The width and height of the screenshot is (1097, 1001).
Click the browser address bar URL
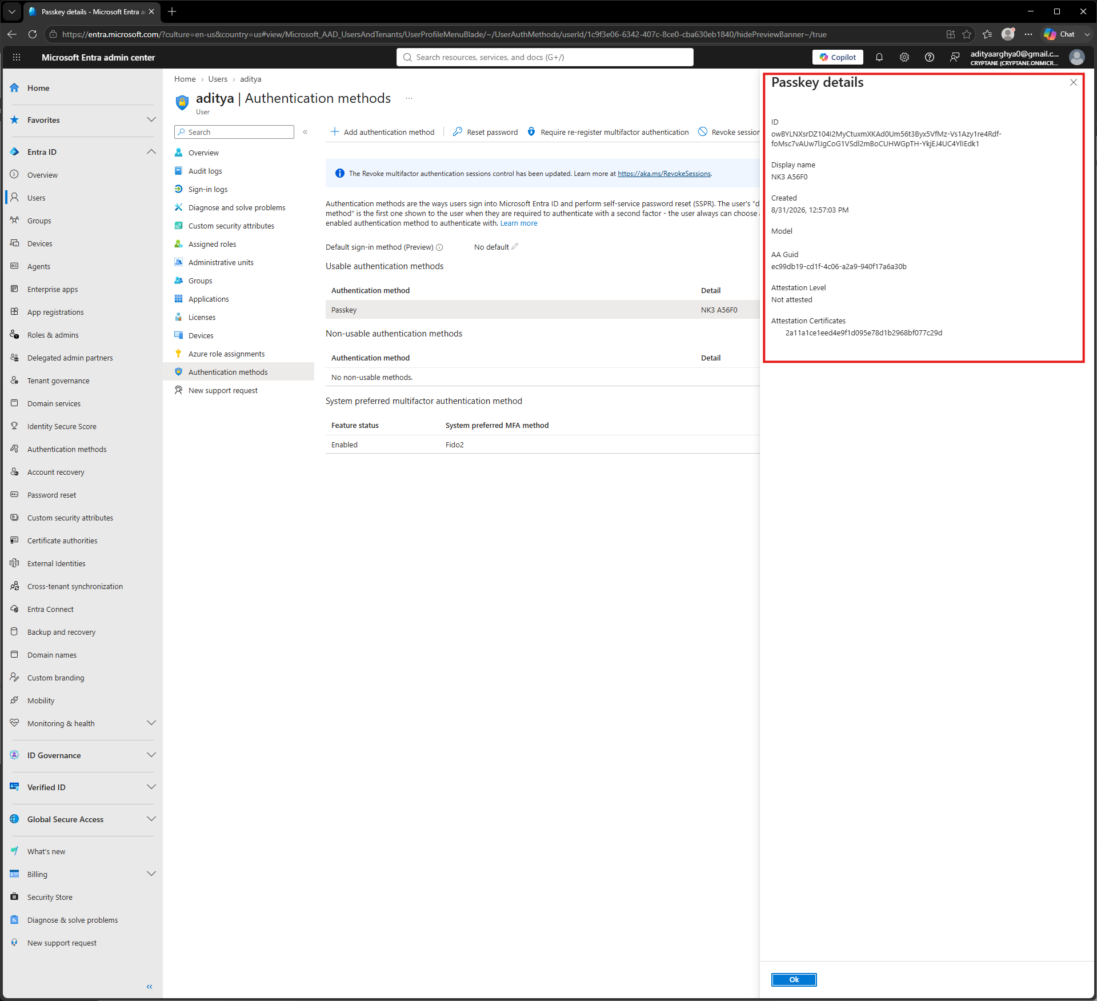[444, 34]
